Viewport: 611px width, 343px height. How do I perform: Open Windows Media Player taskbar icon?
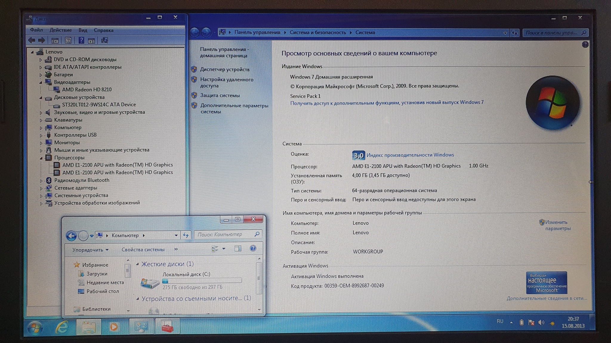pyautogui.click(x=114, y=327)
